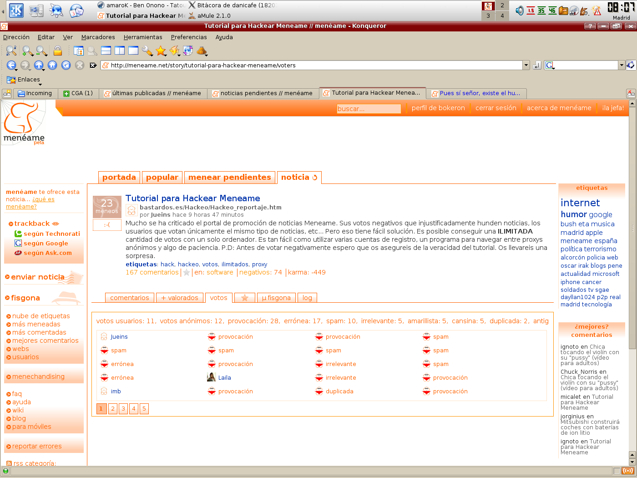Reload the page with the blue refresh icon

coord(66,66)
